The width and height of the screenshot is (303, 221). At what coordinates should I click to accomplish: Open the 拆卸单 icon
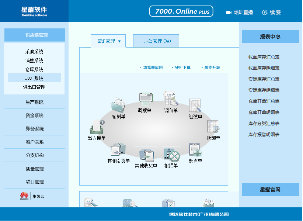pyautogui.click(x=213, y=127)
